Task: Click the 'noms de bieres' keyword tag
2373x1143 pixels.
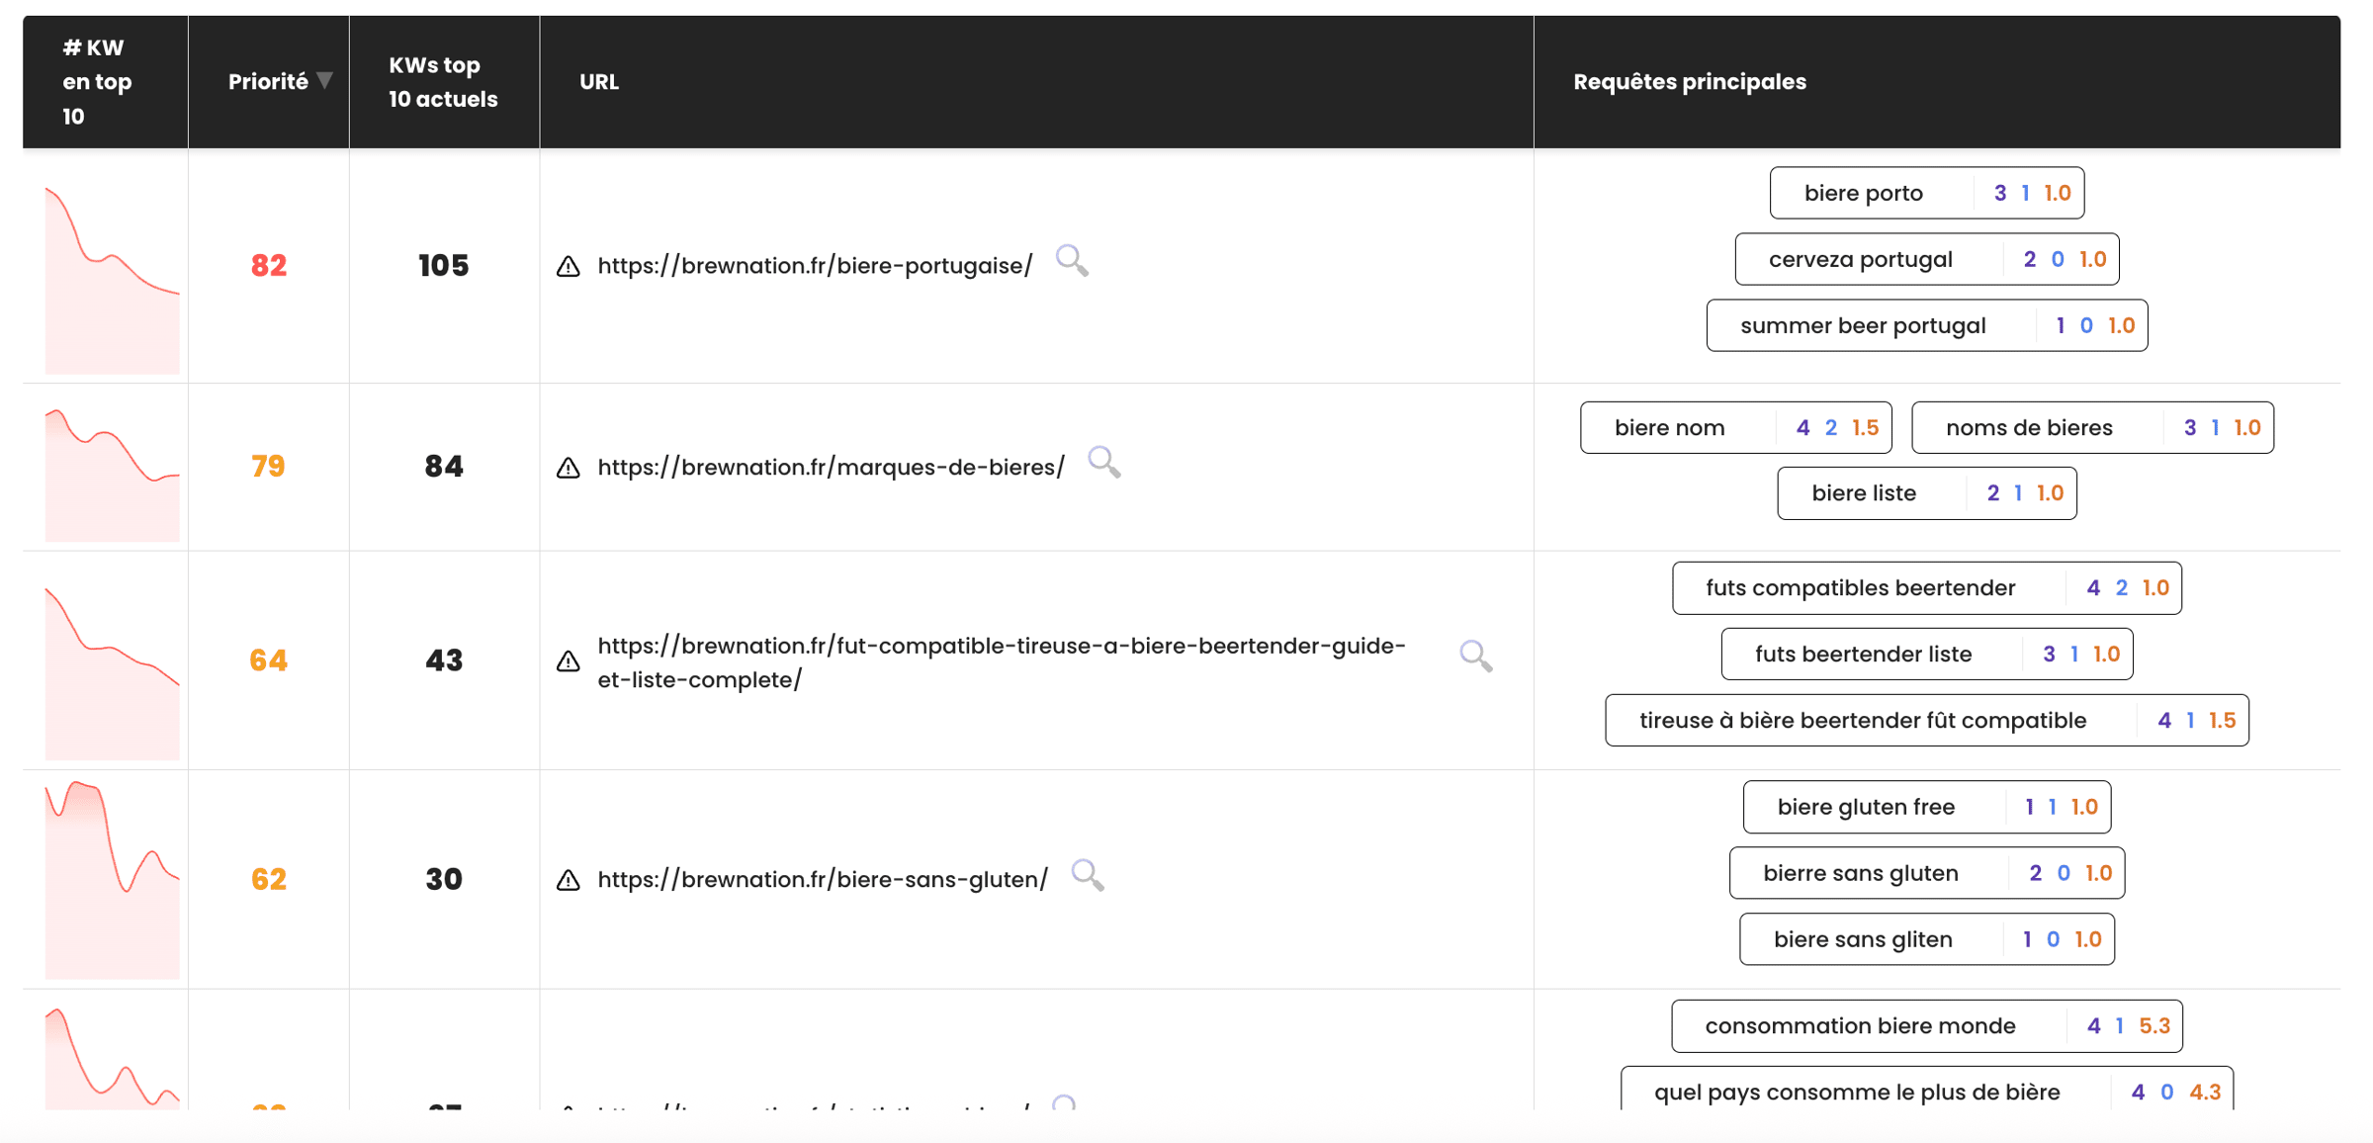Action: 2028,427
